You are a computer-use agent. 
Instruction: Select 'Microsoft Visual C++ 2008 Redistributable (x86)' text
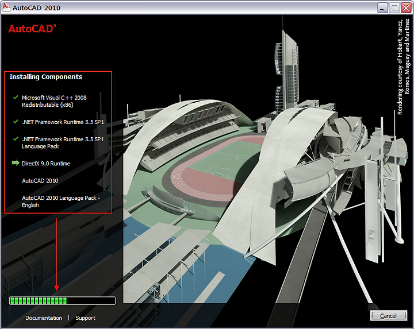(54, 101)
